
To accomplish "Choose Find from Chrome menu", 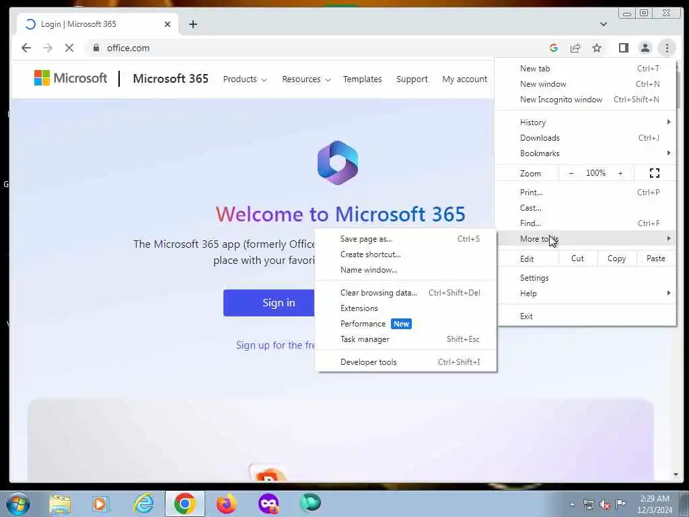I will [x=587, y=223].
